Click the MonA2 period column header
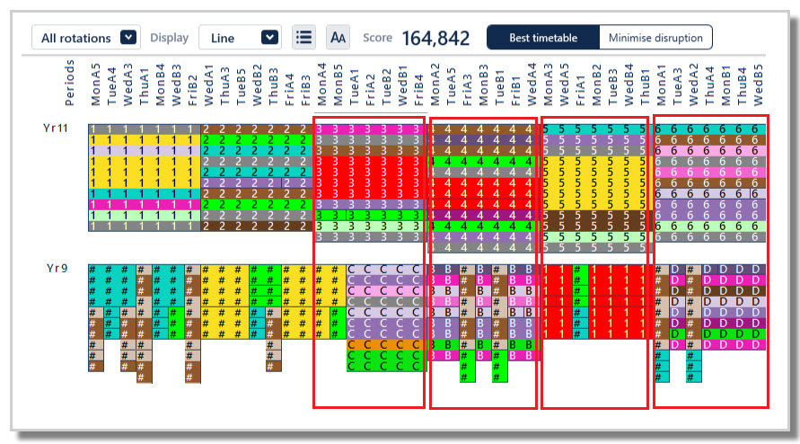The height and width of the screenshot is (444, 800). (435, 84)
